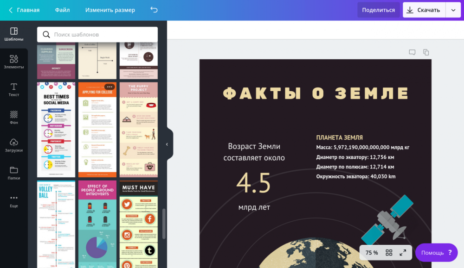Open the Элементы elements panel icon
This screenshot has height=268, width=464.
14,59
